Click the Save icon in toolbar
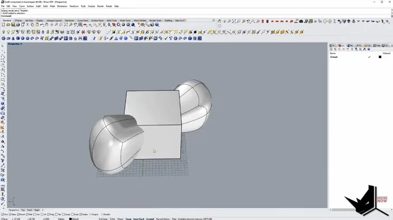Screen dimensions: 393x220 tap(13, 25)
